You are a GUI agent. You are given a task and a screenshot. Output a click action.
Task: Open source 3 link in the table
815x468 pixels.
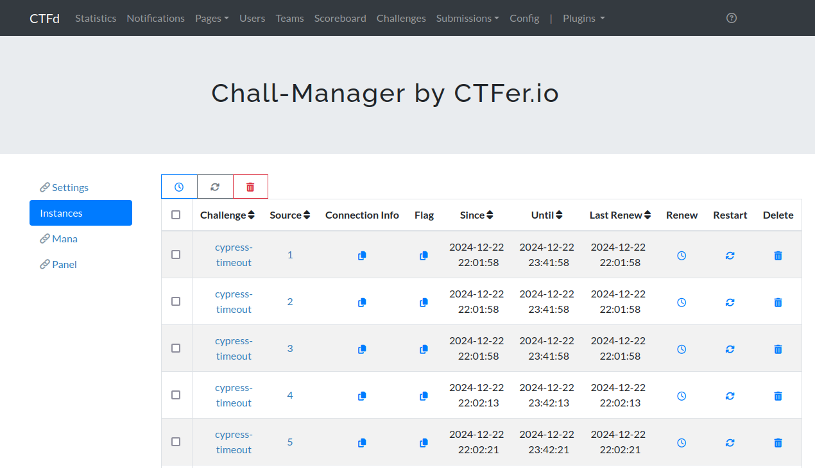coord(290,348)
